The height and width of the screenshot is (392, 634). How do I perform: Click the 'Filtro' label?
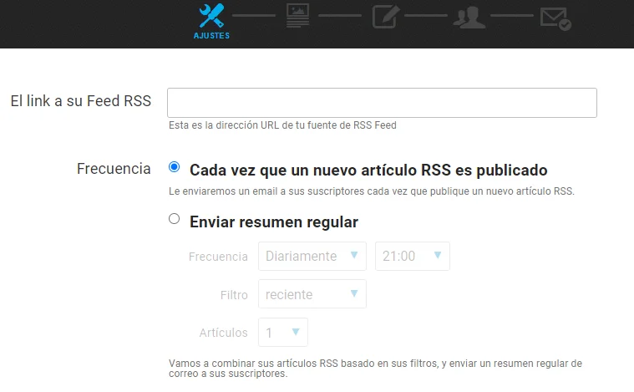coord(234,295)
